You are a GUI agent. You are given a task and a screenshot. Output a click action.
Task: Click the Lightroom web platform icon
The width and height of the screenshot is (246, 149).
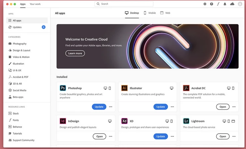pyautogui.click(x=233, y=121)
